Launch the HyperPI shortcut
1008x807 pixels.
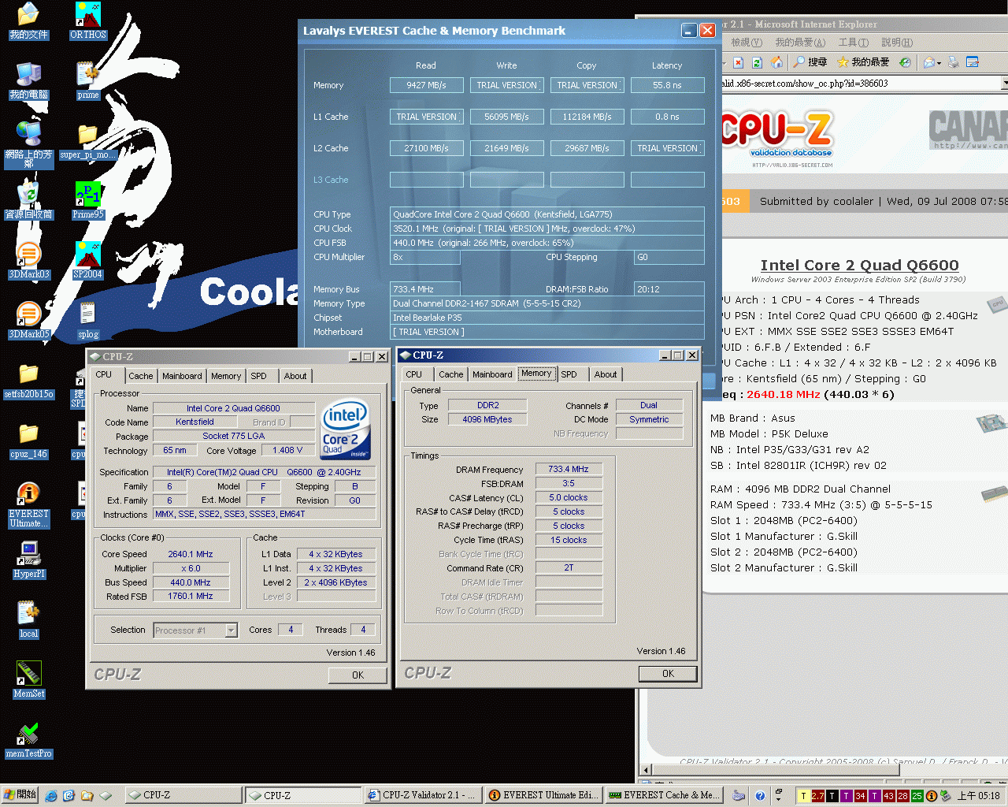pyautogui.click(x=28, y=560)
